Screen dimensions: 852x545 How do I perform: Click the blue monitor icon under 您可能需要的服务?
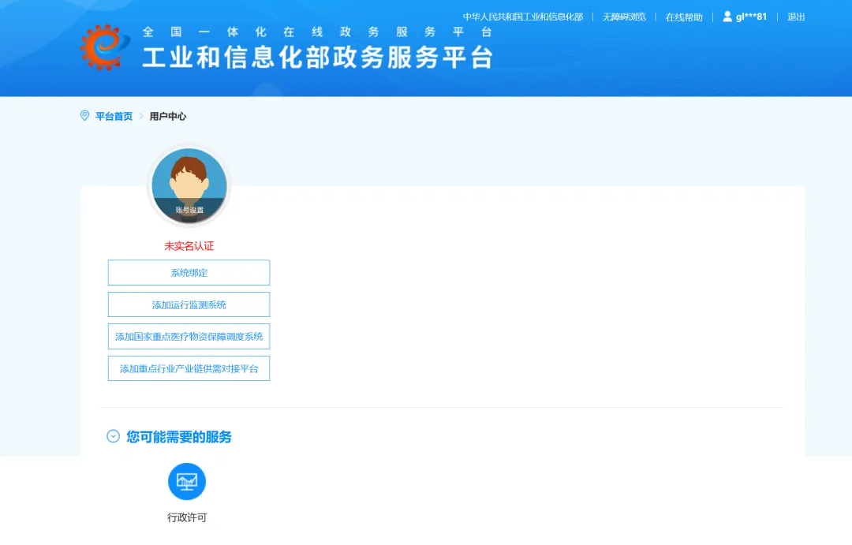point(187,481)
